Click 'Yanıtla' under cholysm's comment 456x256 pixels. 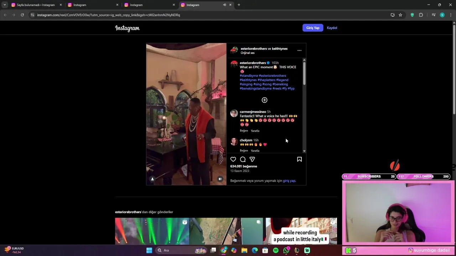click(255, 150)
